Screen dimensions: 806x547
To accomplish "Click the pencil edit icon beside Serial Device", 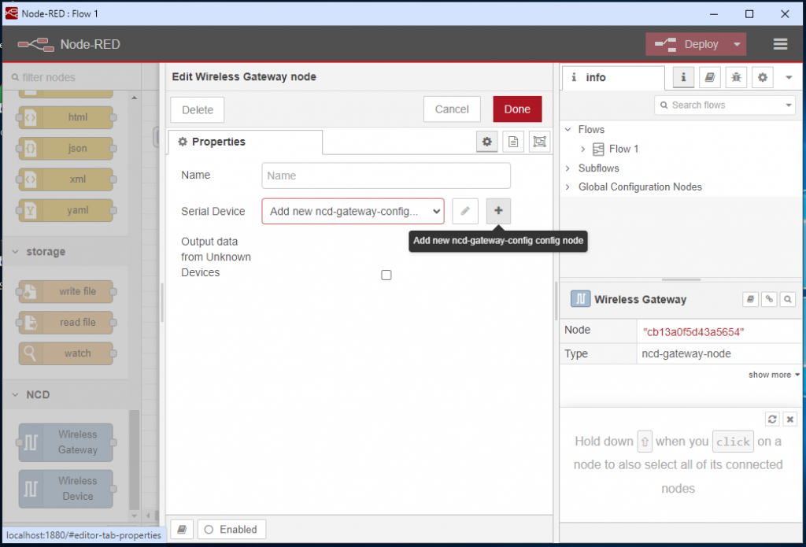I will coord(464,211).
